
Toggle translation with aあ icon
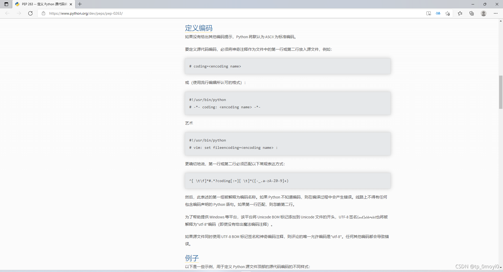(438, 13)
